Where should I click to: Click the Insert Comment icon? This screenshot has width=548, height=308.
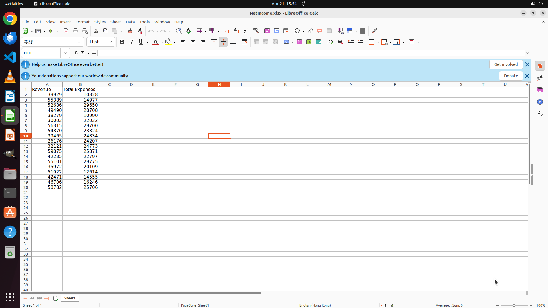[x=319, y=31]
